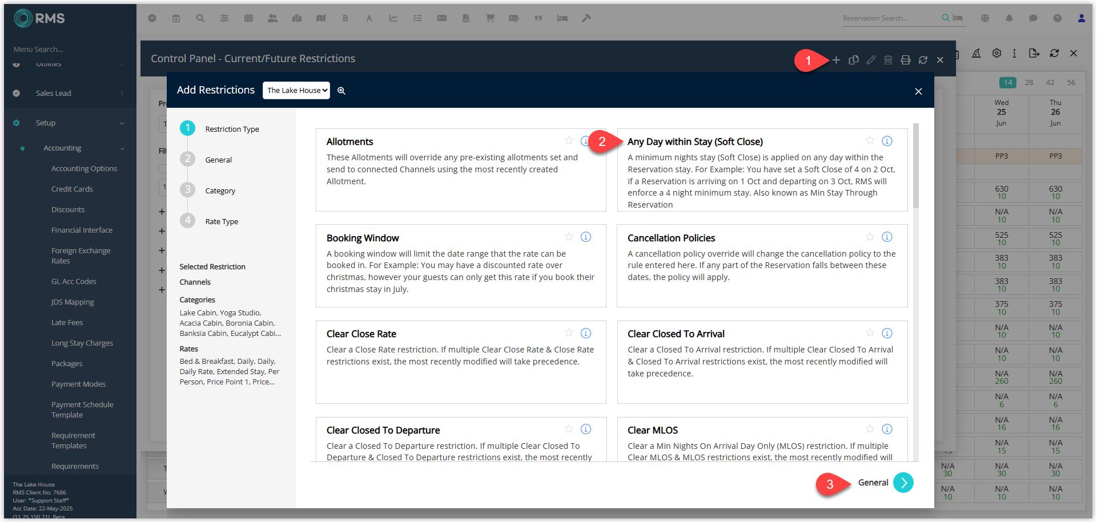Screen dimensions: 1097x523
Task: Open Foreign Exchange Rates in sidebar
Action: coord(81,256)
